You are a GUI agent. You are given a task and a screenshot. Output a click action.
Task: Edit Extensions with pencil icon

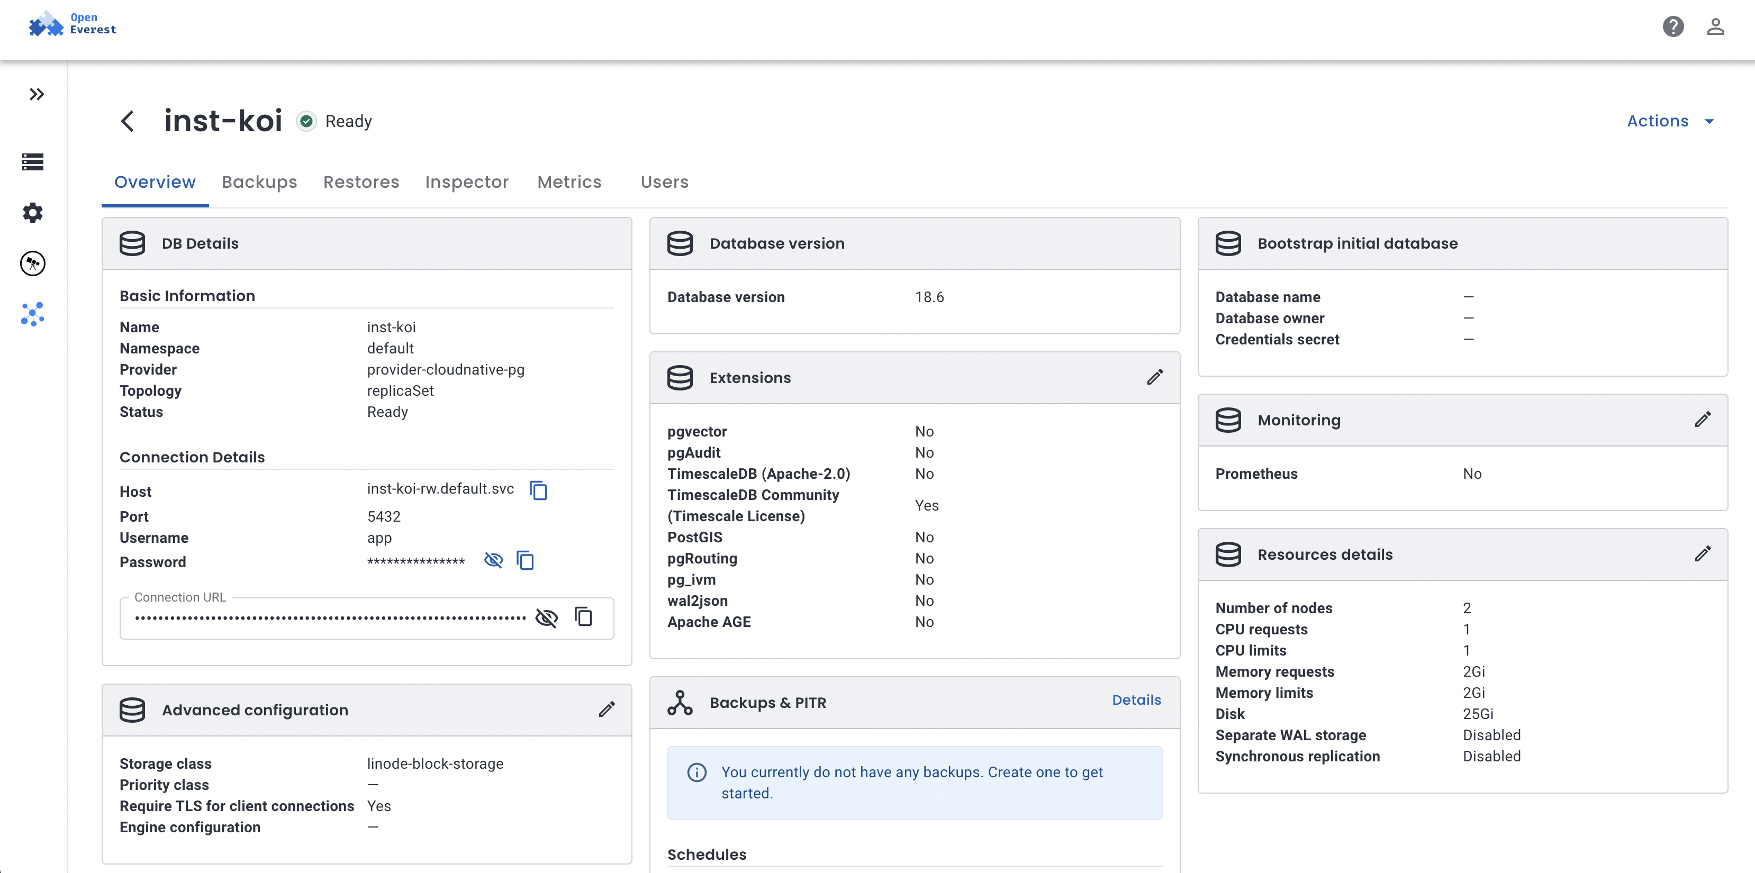pos(1155,377)
